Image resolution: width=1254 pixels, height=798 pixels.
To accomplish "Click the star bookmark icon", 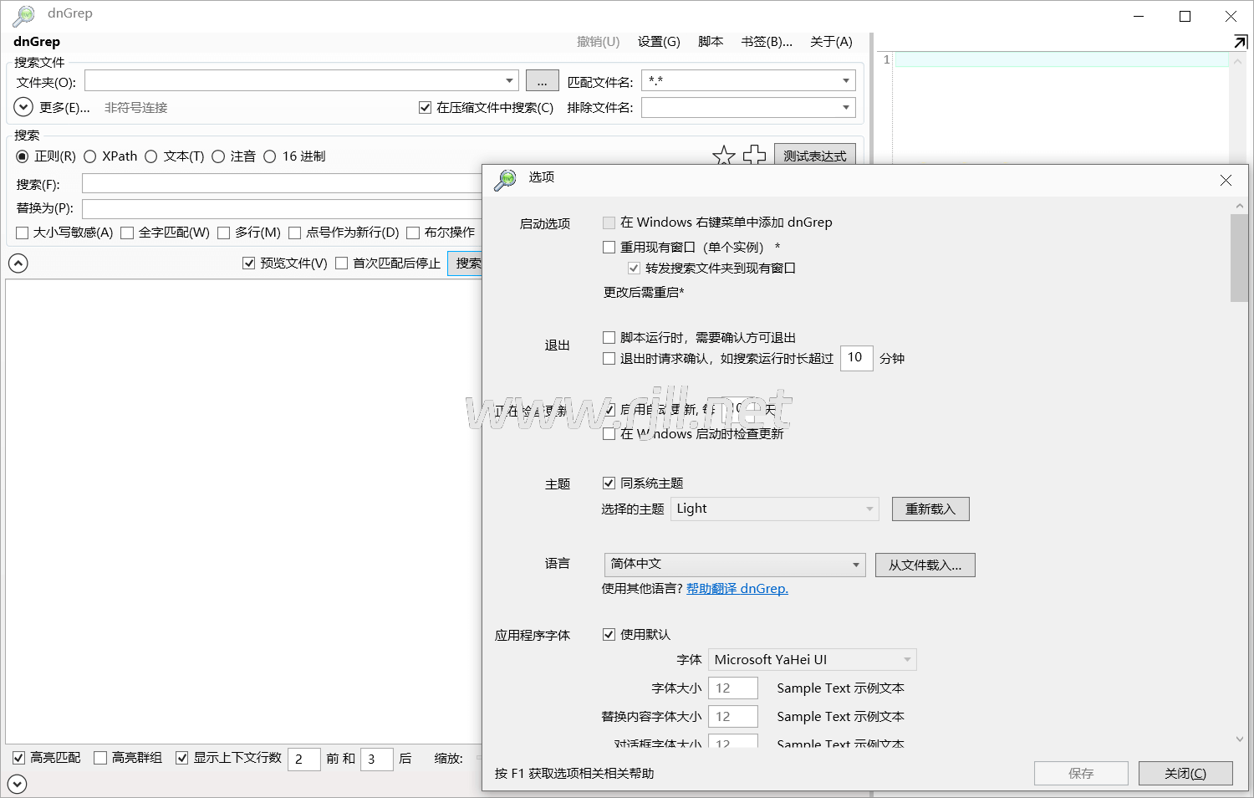I will coord(723,156).
